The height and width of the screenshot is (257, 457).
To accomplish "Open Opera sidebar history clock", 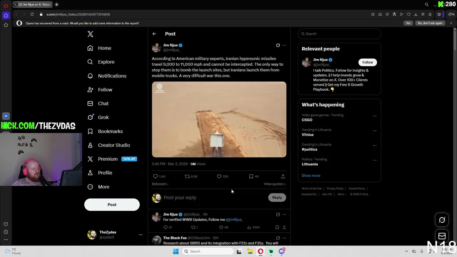I will 6,232.
